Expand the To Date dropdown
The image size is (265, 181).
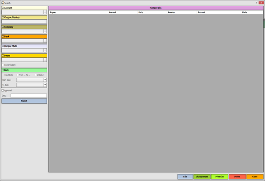pos(45,85)
